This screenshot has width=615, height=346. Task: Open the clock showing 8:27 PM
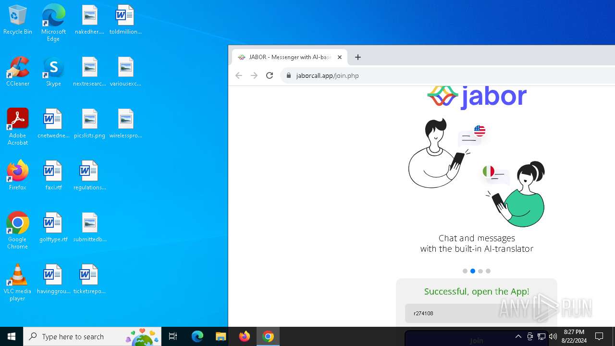coord(574,336)
